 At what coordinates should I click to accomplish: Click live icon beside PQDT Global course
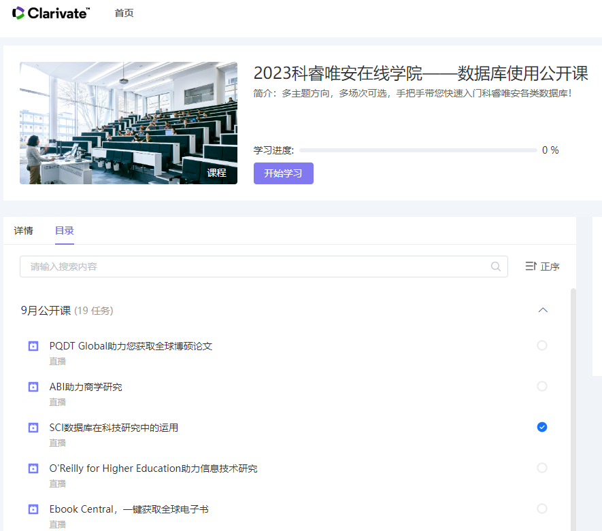click(33, 346)
